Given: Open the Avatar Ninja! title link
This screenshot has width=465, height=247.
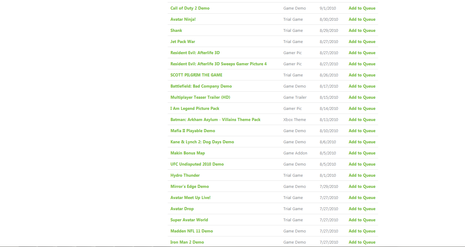Looking at the screenshot, I should tap(183, 19).
